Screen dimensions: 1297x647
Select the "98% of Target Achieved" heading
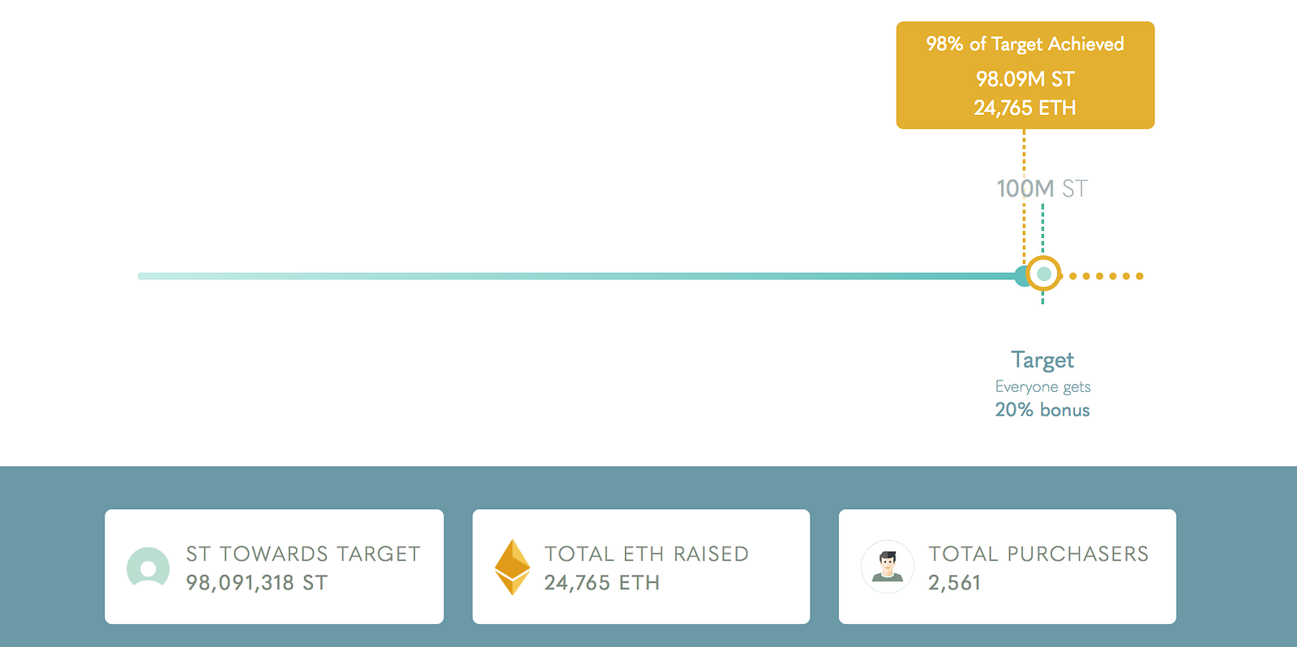[x=1025, y=45]
